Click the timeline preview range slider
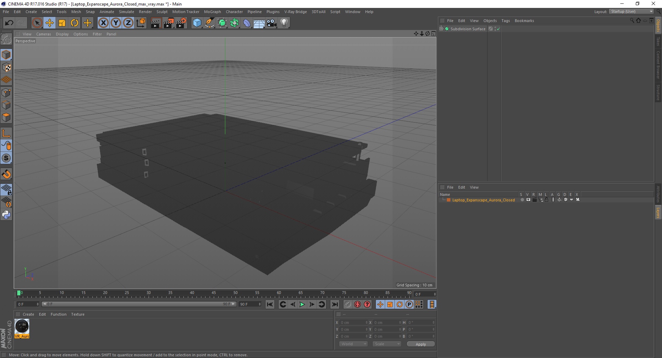This screenshot has width=662, height=358. pyautogui.click(x=139, y=304)
